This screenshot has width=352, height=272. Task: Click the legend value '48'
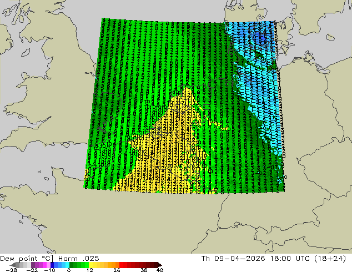(x=160, y=270)
